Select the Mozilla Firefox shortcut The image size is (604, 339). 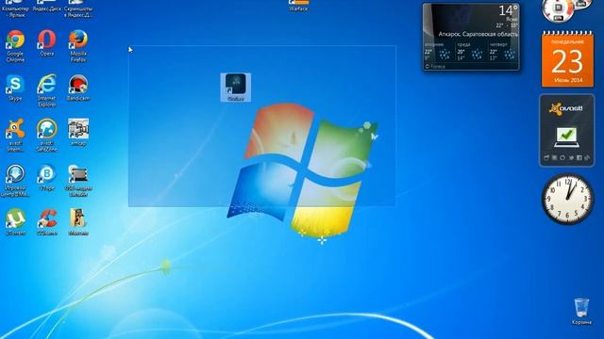pyautogui.click(x=78, y=46)
